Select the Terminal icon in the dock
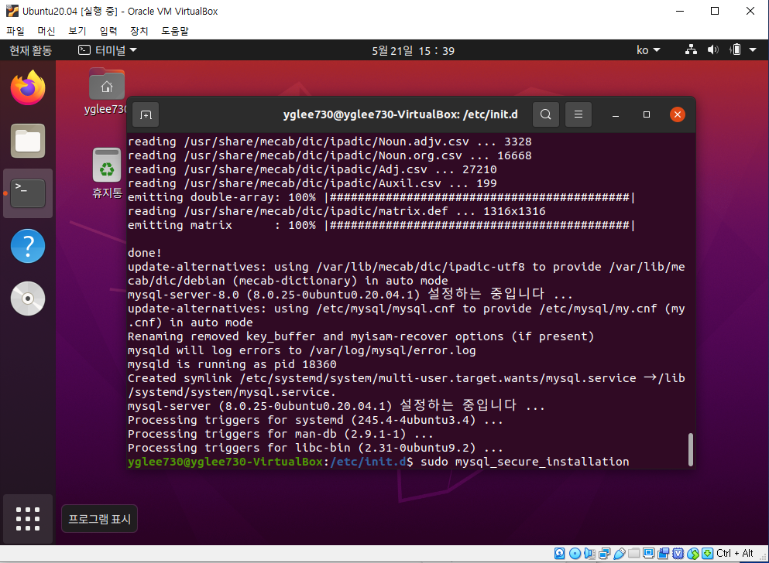 (28, 193)
